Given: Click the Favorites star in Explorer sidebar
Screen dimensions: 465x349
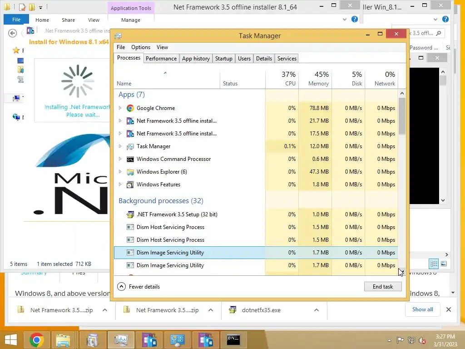Looking at the screenshot, I should (16, 50).
